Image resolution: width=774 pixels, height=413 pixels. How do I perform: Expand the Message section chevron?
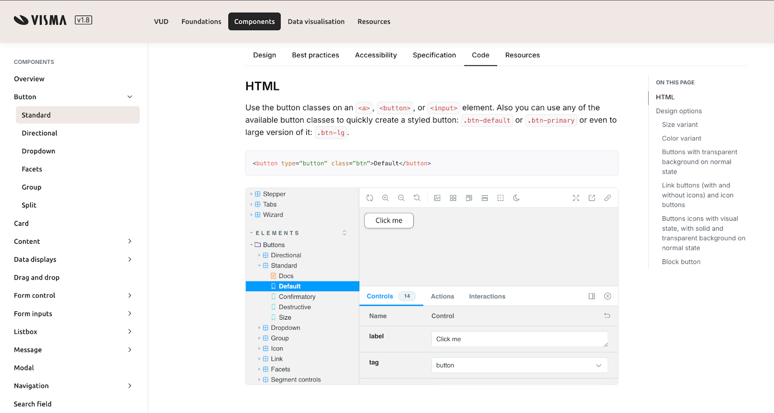[x=130, y=350]
